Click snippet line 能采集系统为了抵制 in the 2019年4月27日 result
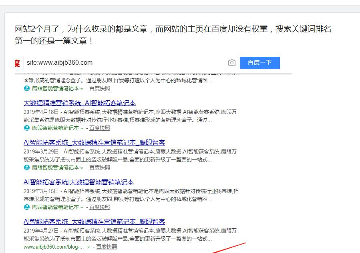The image size is (360, 253). pos(118,239)
